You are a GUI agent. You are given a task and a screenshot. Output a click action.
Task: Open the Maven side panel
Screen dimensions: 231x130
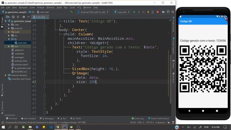[174, 64]
